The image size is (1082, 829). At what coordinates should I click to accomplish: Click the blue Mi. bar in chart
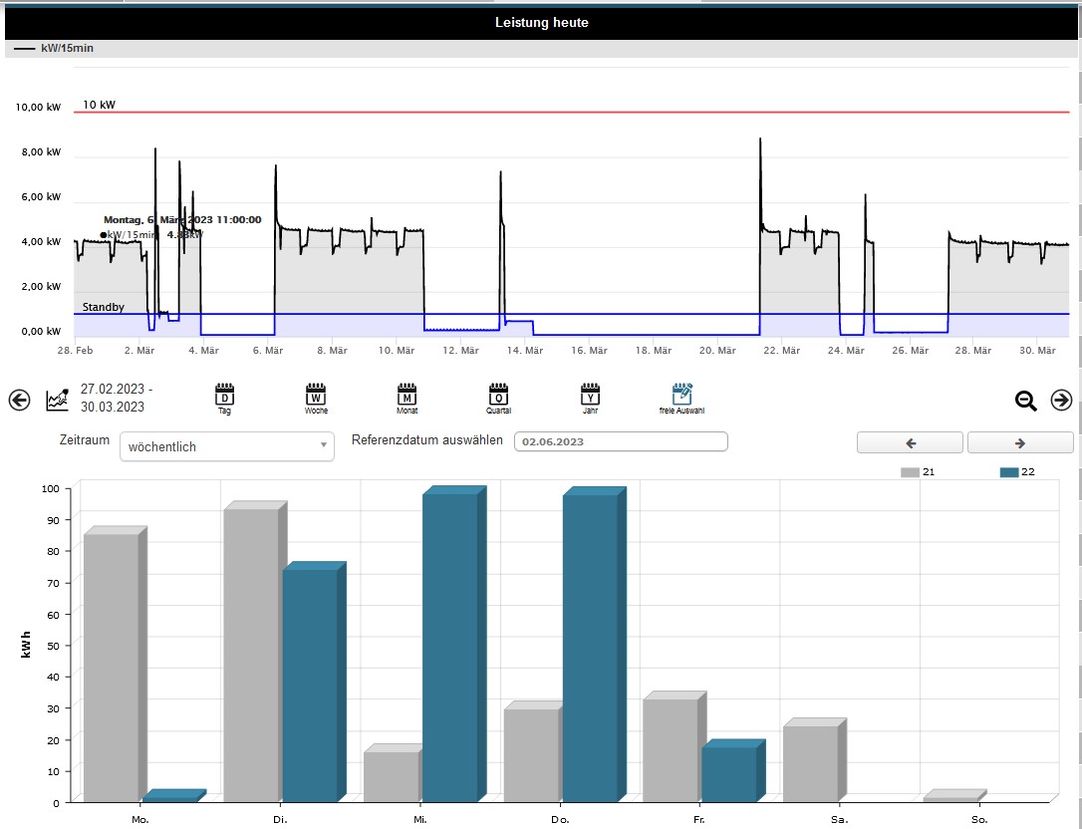(x=449, y=648)
